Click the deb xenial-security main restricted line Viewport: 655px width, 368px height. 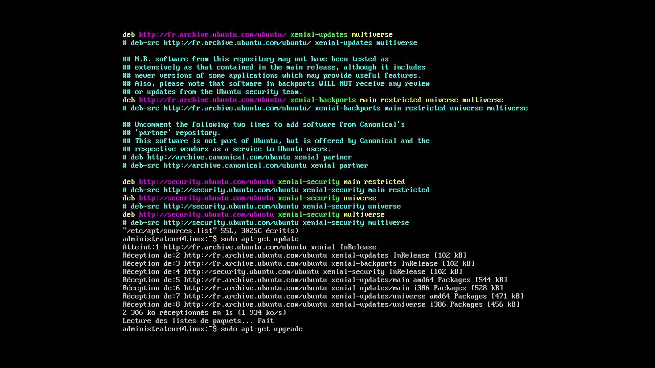pos(264,182)
